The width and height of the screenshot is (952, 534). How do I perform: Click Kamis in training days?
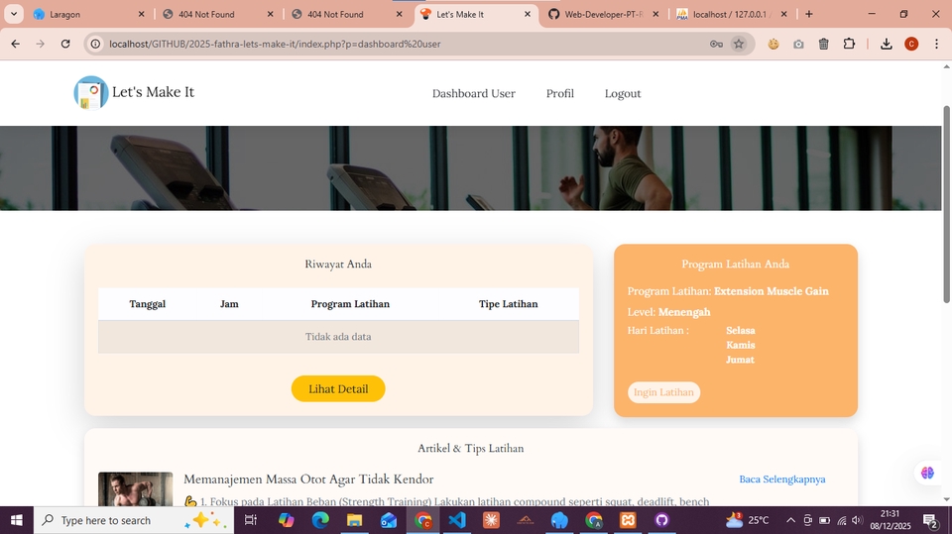(741, 345)
